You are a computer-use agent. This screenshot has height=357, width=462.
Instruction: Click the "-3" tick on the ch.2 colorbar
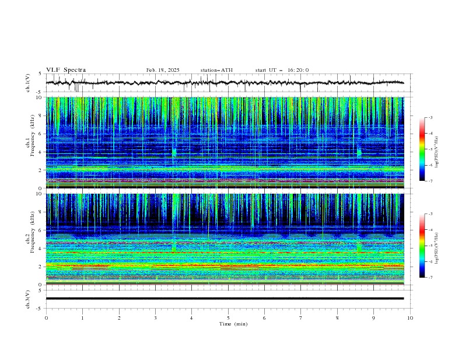pyautogui.click(x=430, y=214)
